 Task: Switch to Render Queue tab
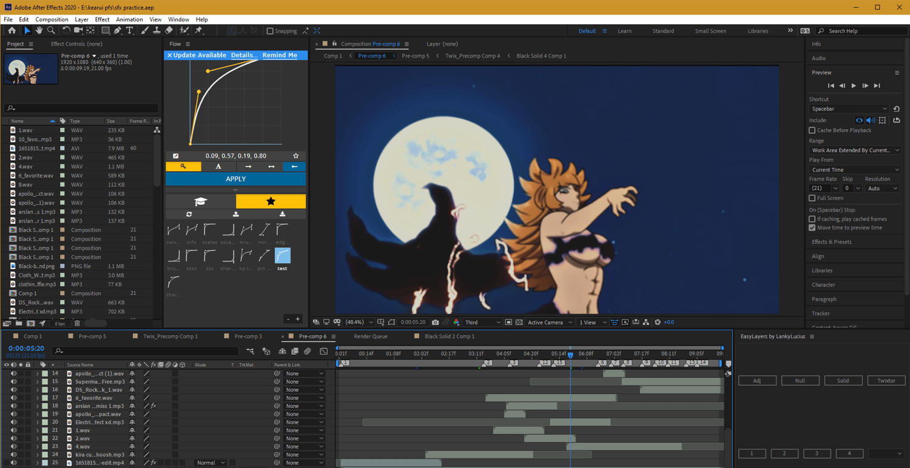pos(371,336)
